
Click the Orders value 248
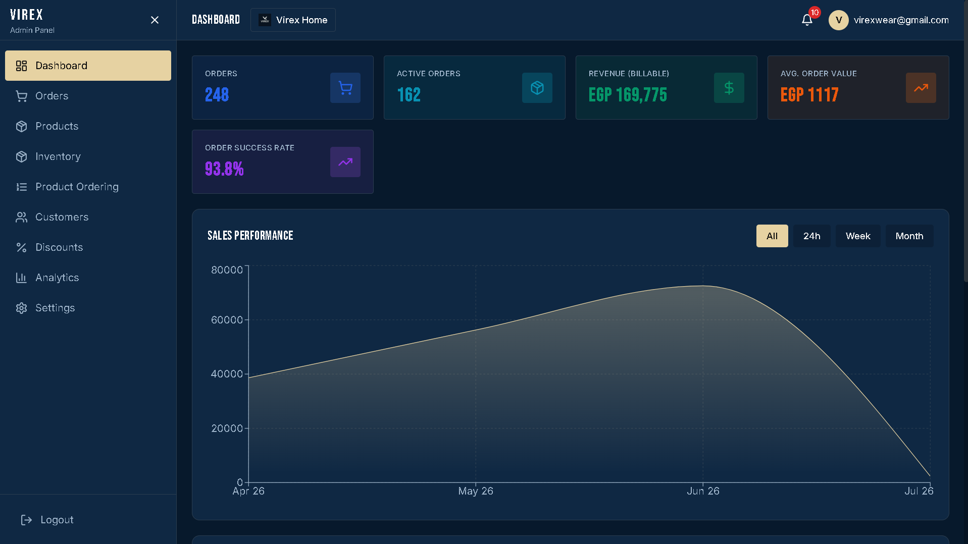[x=217, y=95]
